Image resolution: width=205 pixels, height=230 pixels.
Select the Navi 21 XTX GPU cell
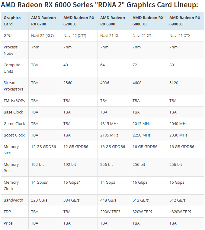tap(180, 36)
